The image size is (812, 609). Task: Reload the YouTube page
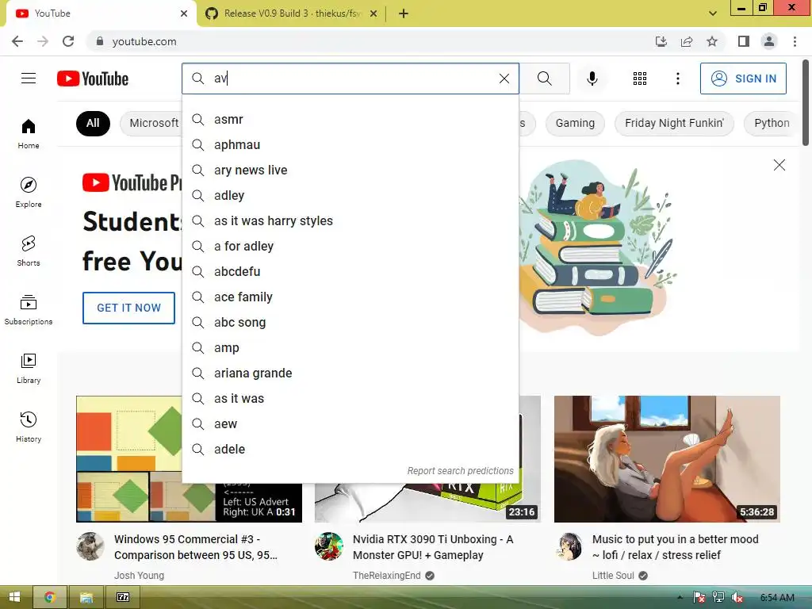coord(68,41)
